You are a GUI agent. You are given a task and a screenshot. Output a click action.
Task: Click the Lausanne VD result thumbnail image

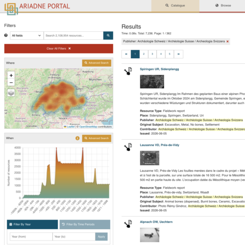pos(149,158)
